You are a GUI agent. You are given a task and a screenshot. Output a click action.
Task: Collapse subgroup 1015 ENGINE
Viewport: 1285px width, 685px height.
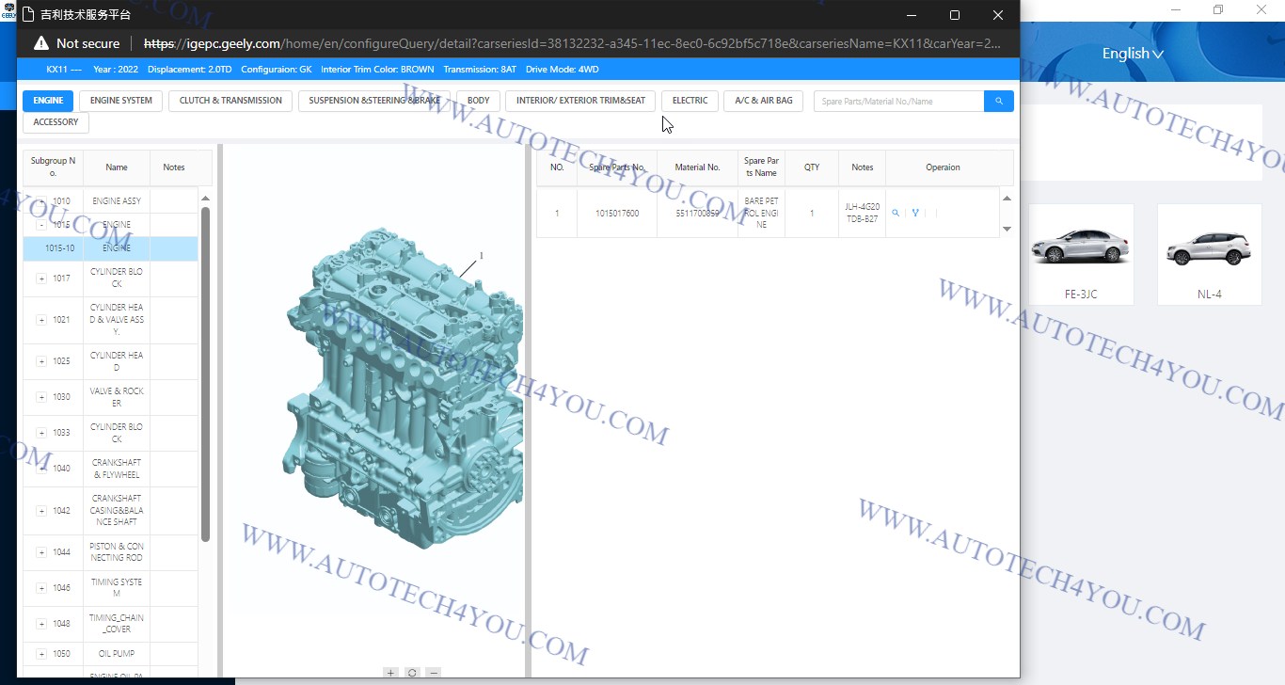pos(41,225)
